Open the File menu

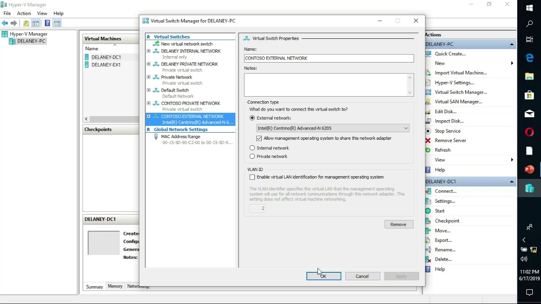[7, 14]
